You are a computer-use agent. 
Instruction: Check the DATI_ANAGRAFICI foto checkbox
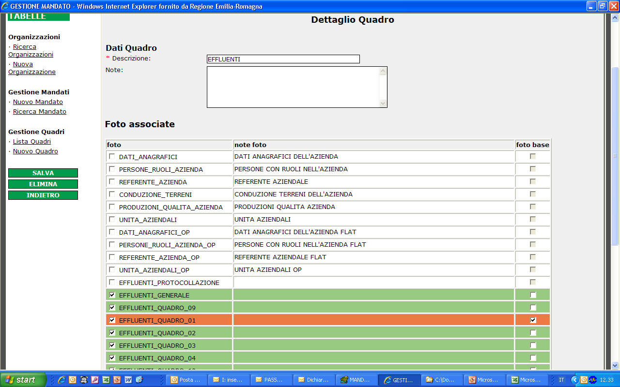click(112, 156)
